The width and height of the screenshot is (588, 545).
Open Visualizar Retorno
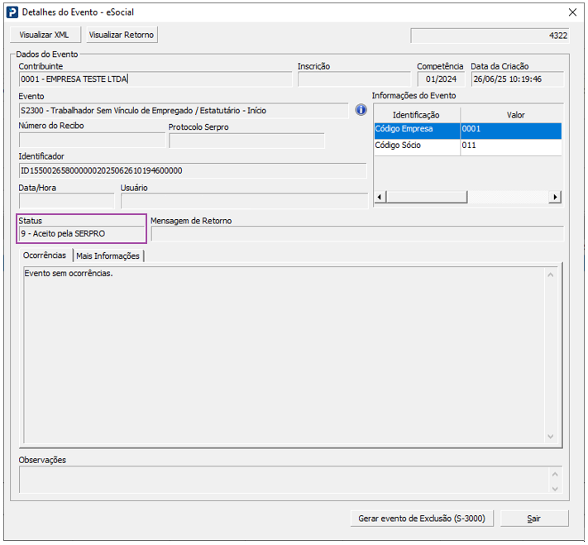coord(122,35)
